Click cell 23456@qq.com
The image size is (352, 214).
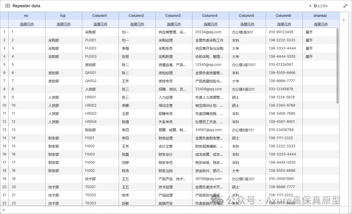[211, 89]
